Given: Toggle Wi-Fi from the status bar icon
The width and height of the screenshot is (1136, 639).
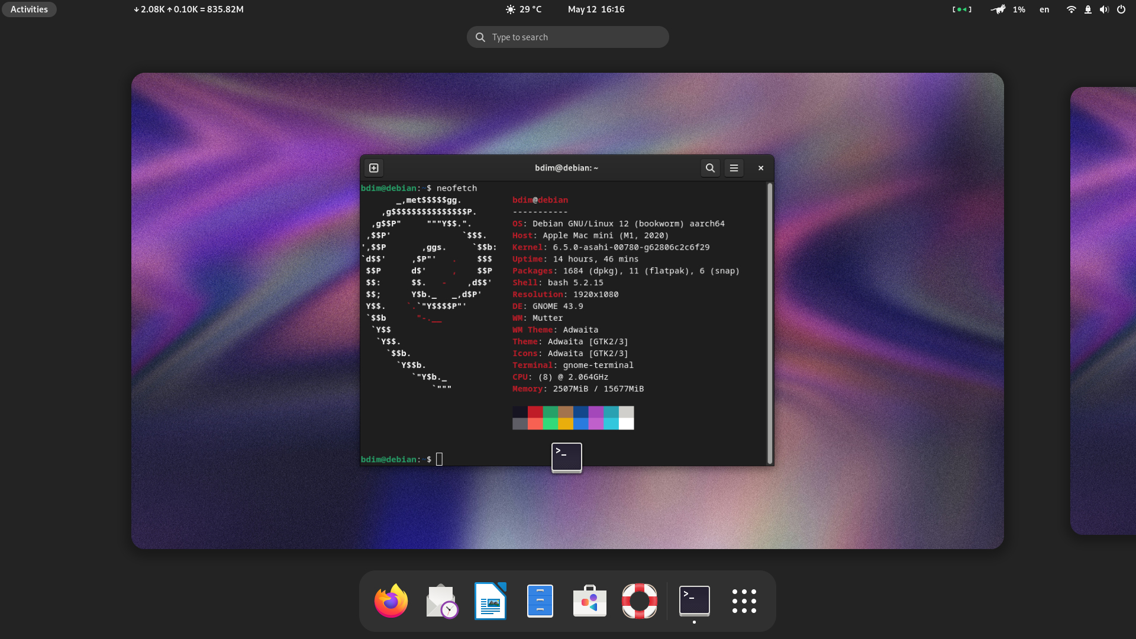Looking at the screenshot, I should coord(1071,9).
